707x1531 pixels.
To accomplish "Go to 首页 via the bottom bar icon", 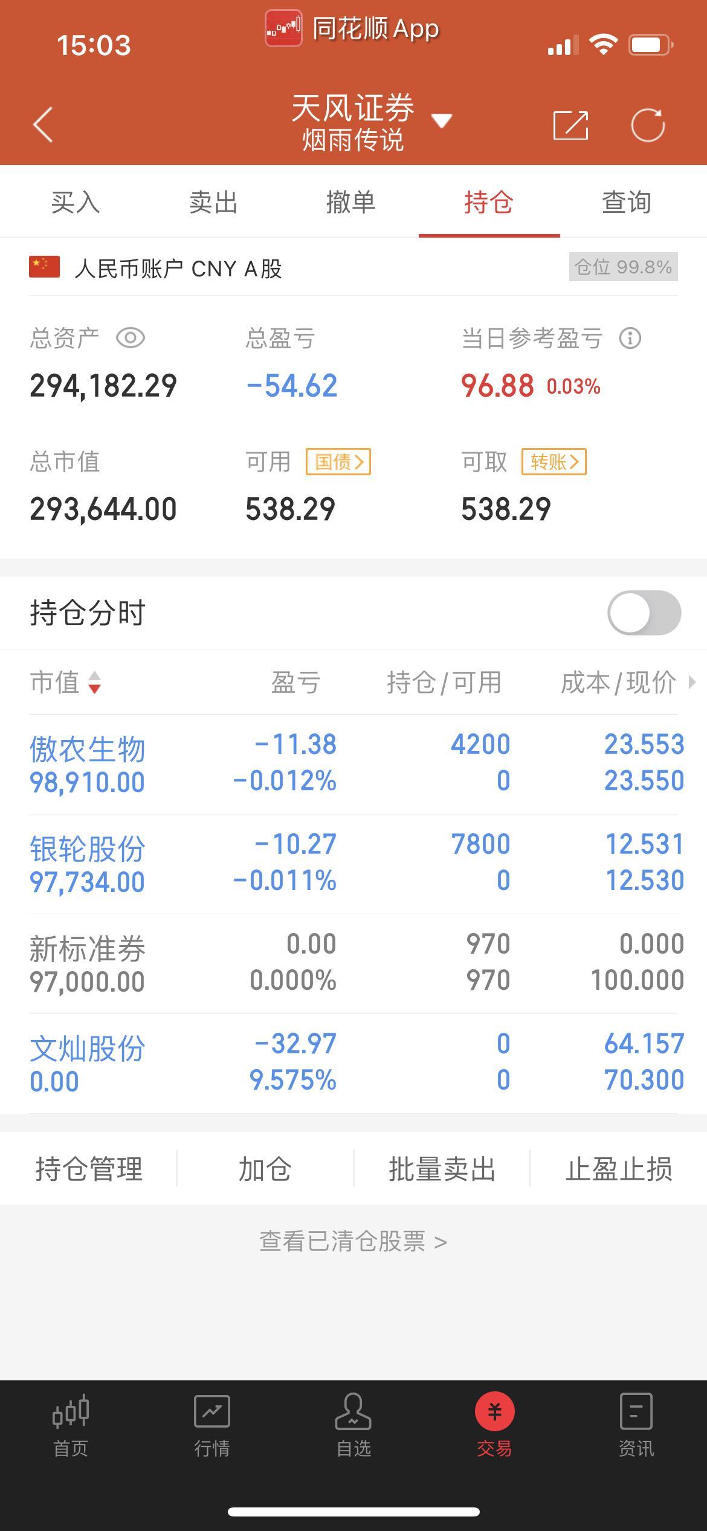I will point(71,1411).
